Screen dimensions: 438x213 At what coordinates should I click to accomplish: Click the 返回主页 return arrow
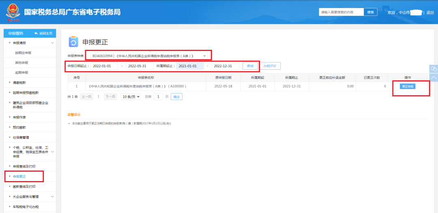click(x=36, y=33)
